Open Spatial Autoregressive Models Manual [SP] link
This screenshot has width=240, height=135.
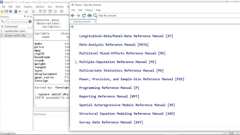(127, 105)
